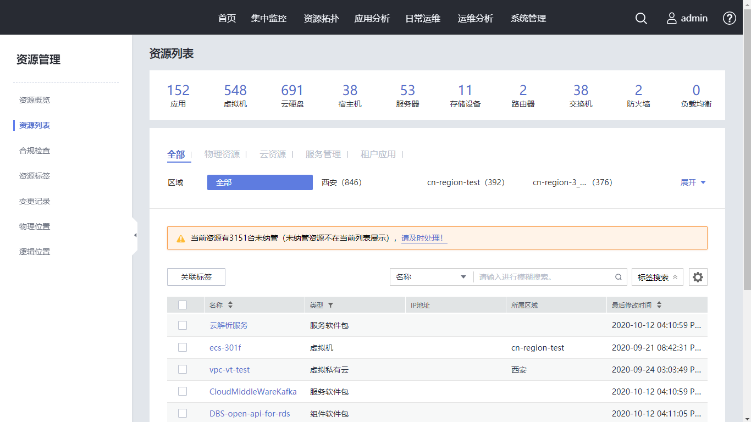The width and height of the screenshot is (751, 422).
Task: Click the admin user profile icon
Action: pos(672,18)
